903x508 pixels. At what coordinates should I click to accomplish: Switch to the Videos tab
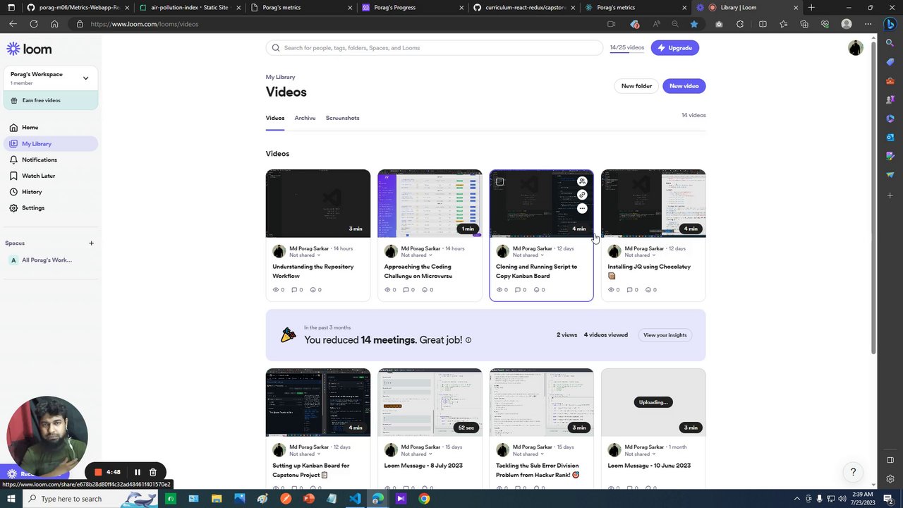coord(275,118)
